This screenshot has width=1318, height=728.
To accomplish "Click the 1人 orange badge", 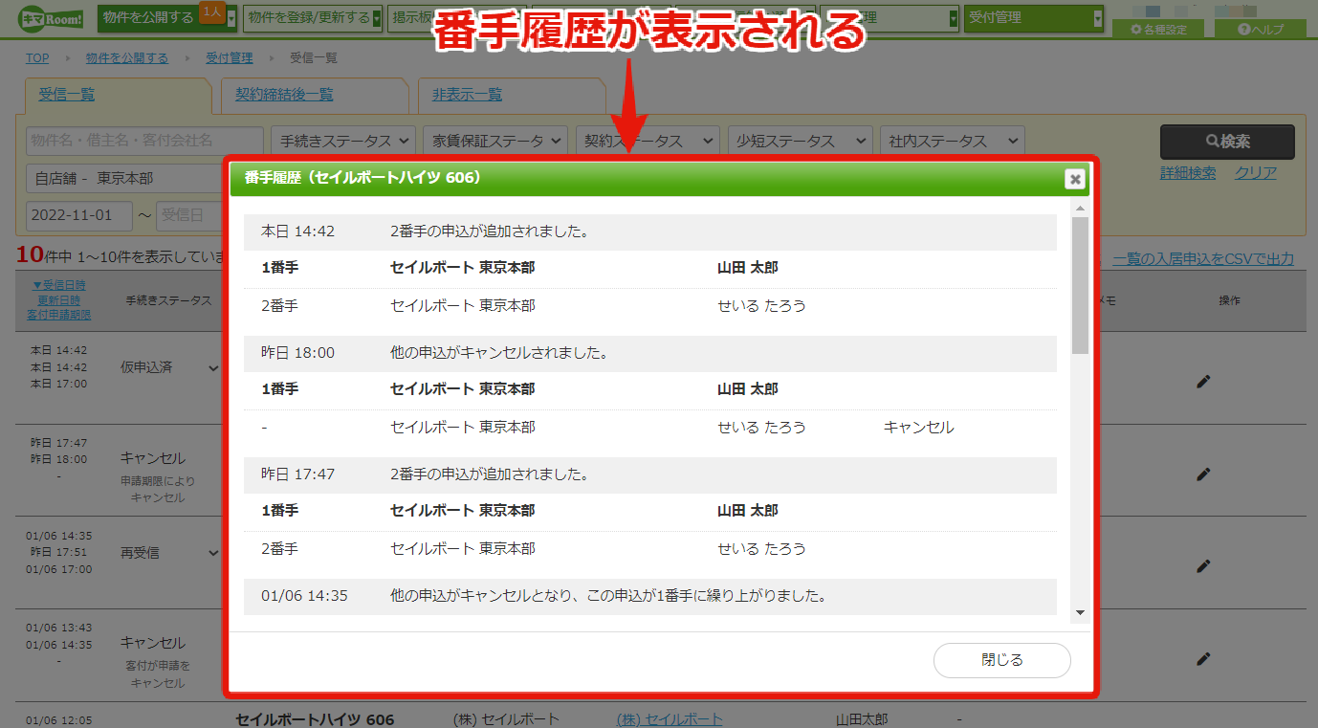I will (x=212, y=11).
